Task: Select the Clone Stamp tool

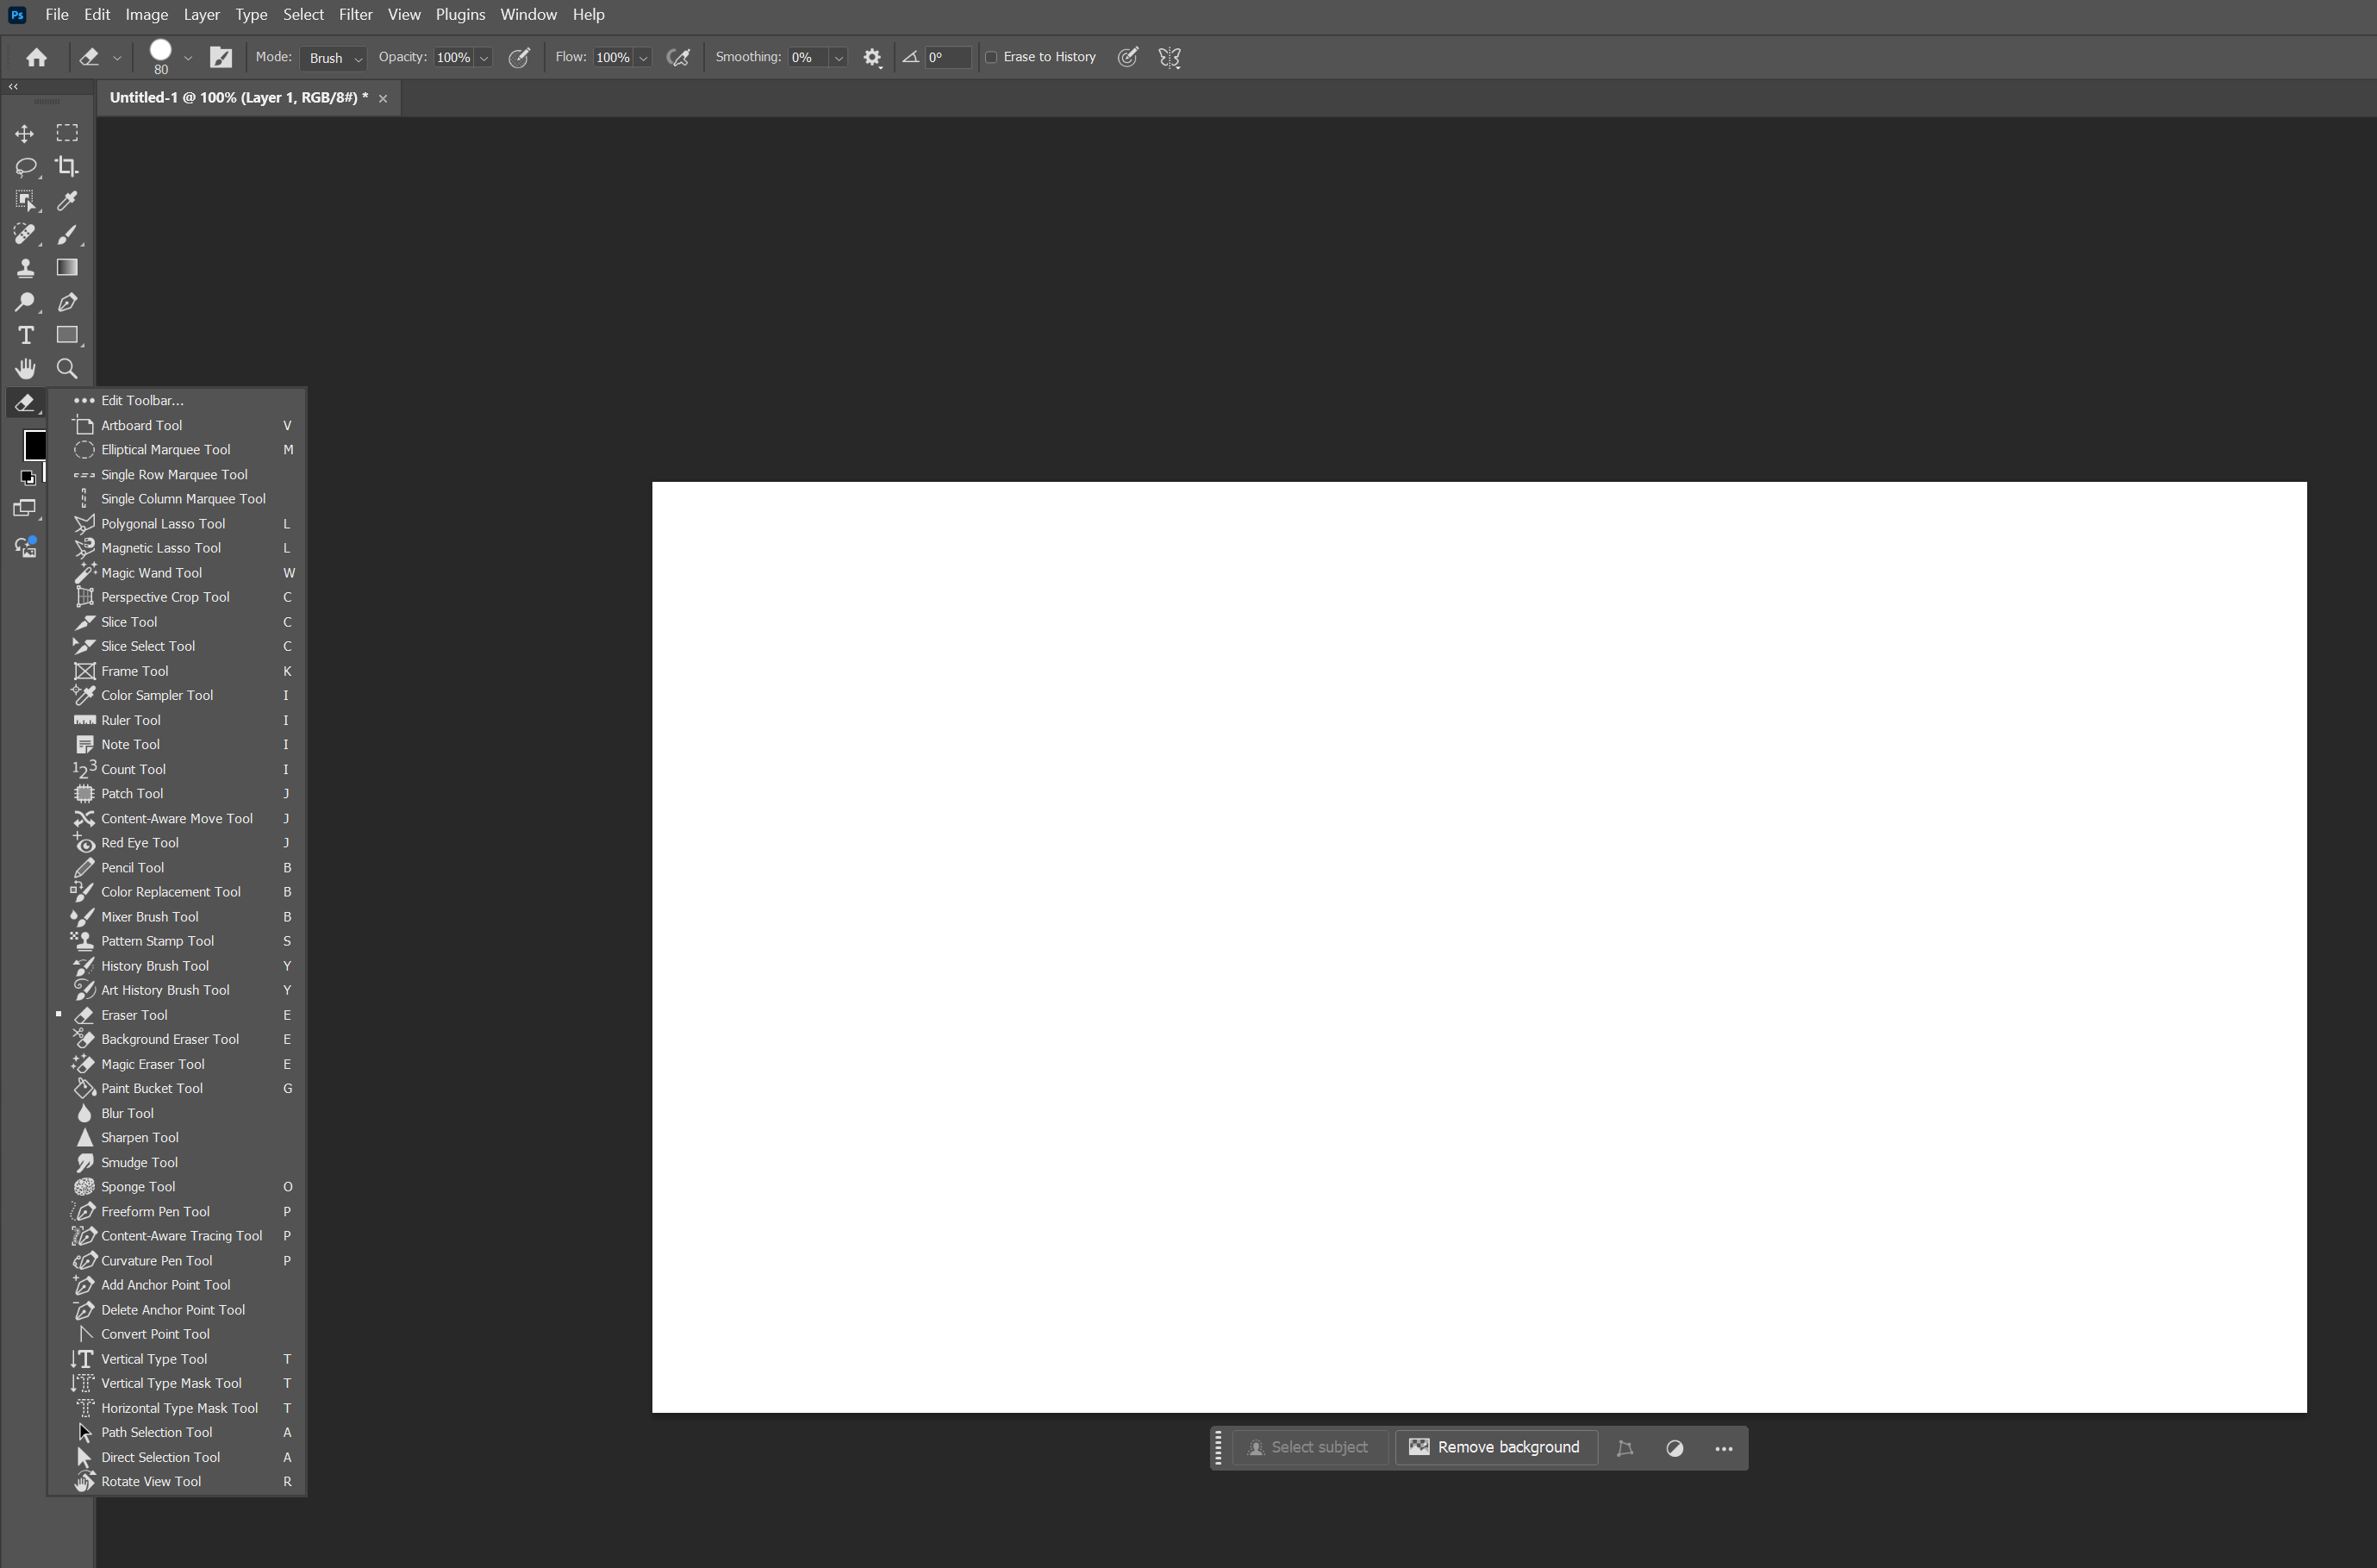Action: (x=25, y=268)
